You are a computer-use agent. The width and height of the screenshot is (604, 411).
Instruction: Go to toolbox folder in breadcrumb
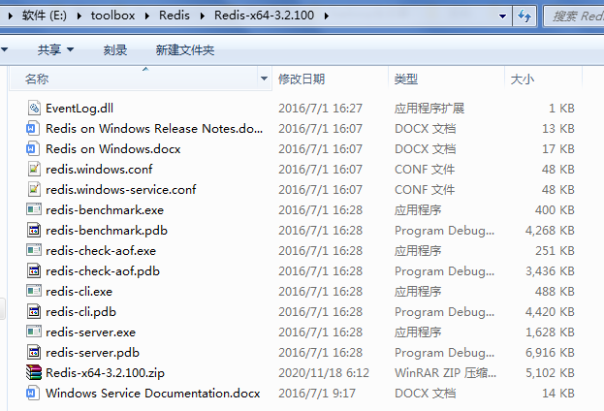click(112, 16)
